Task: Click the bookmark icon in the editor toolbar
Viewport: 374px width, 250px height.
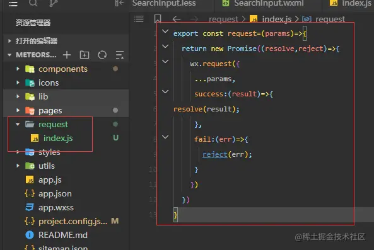Action: click(158, 18)
